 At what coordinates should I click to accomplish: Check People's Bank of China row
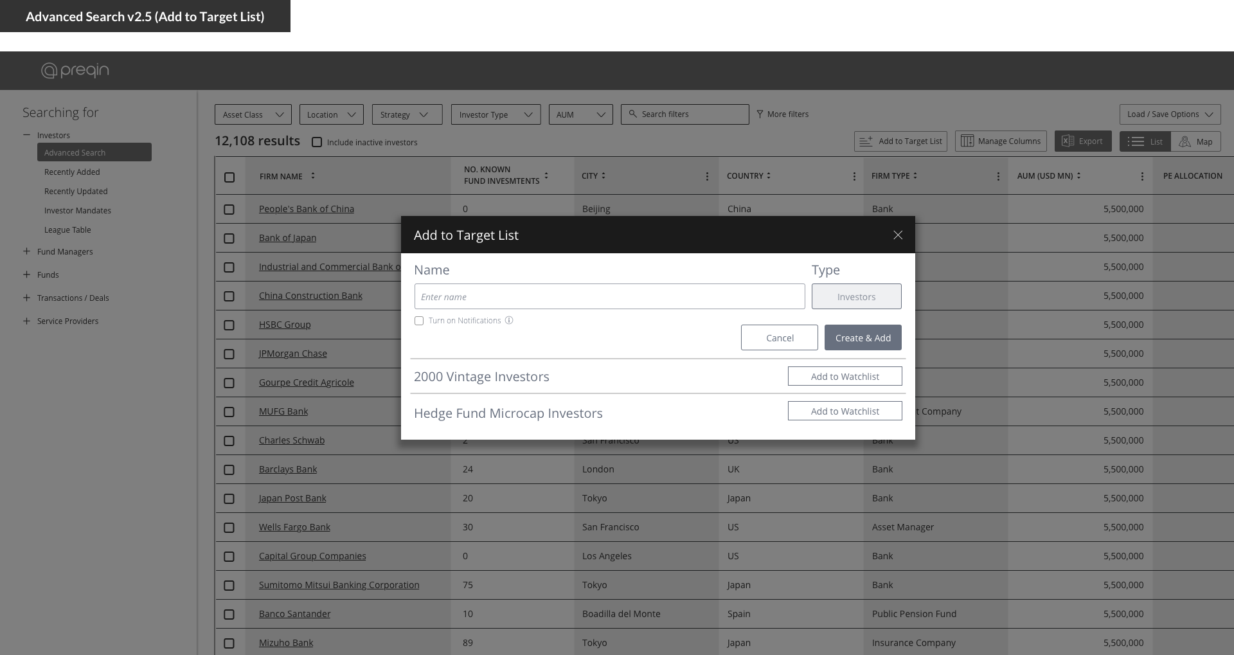(229, 209)
